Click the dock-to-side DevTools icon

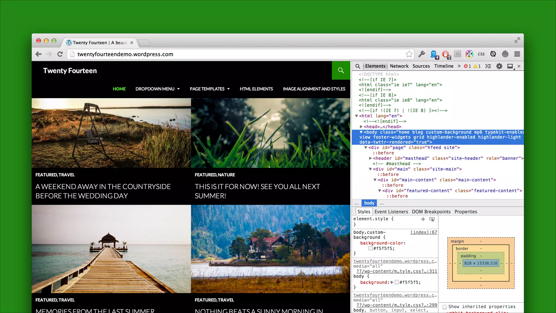point(510,66)
